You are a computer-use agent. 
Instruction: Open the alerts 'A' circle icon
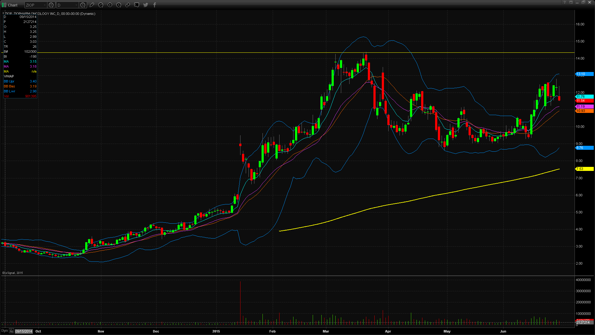119,5
